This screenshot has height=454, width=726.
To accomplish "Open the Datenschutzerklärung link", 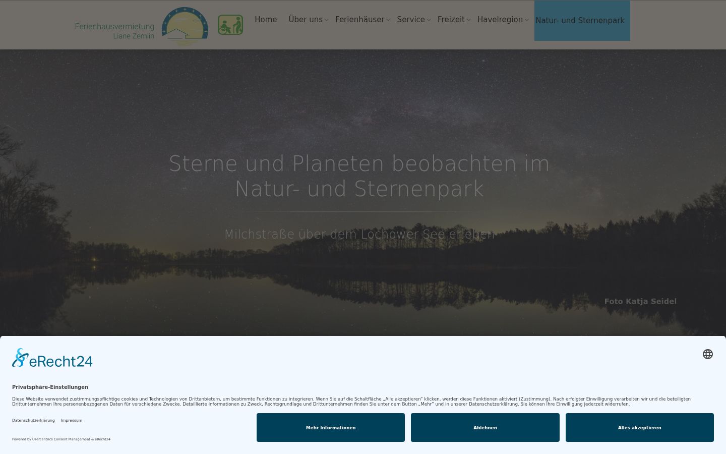I will [x=33, y=420].
